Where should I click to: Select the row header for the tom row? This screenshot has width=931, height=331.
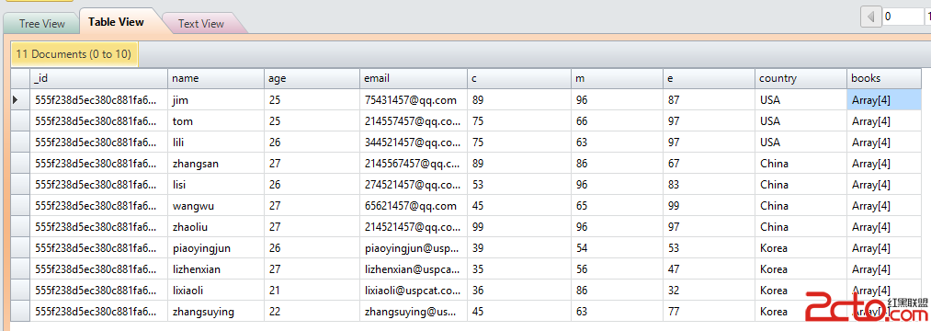20,121
